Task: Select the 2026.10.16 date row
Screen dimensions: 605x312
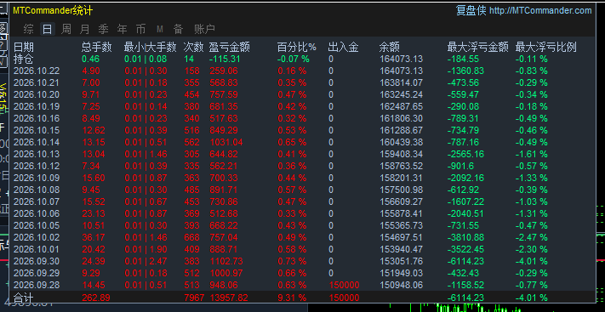Action: click(37, 118)
